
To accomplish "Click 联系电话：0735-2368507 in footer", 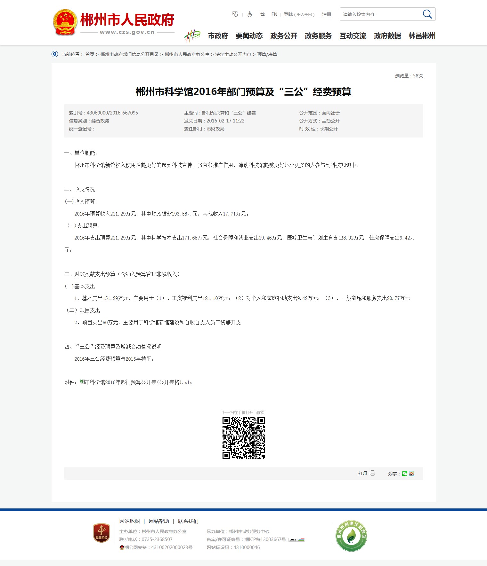I will click(x=146, y=539).
